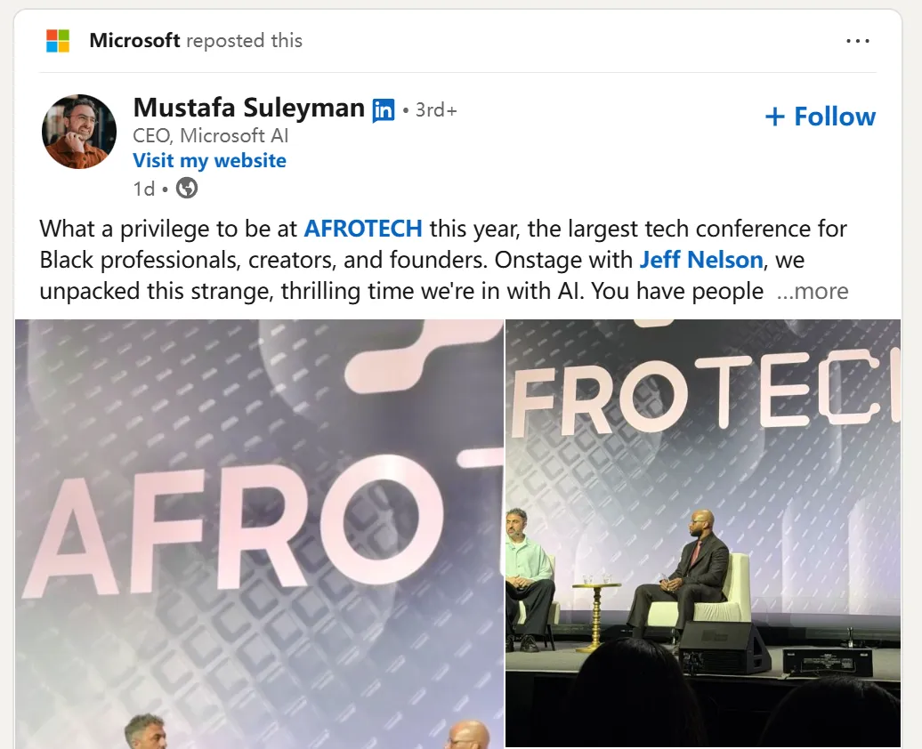Viewport: 922px width, 749px height.
Task: Open the three-dot post options menu
Action: point(858,41)
